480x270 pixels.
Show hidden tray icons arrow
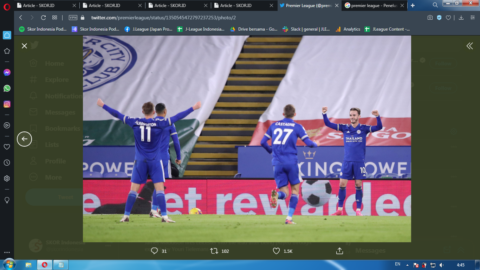click(x=408, y=265)
